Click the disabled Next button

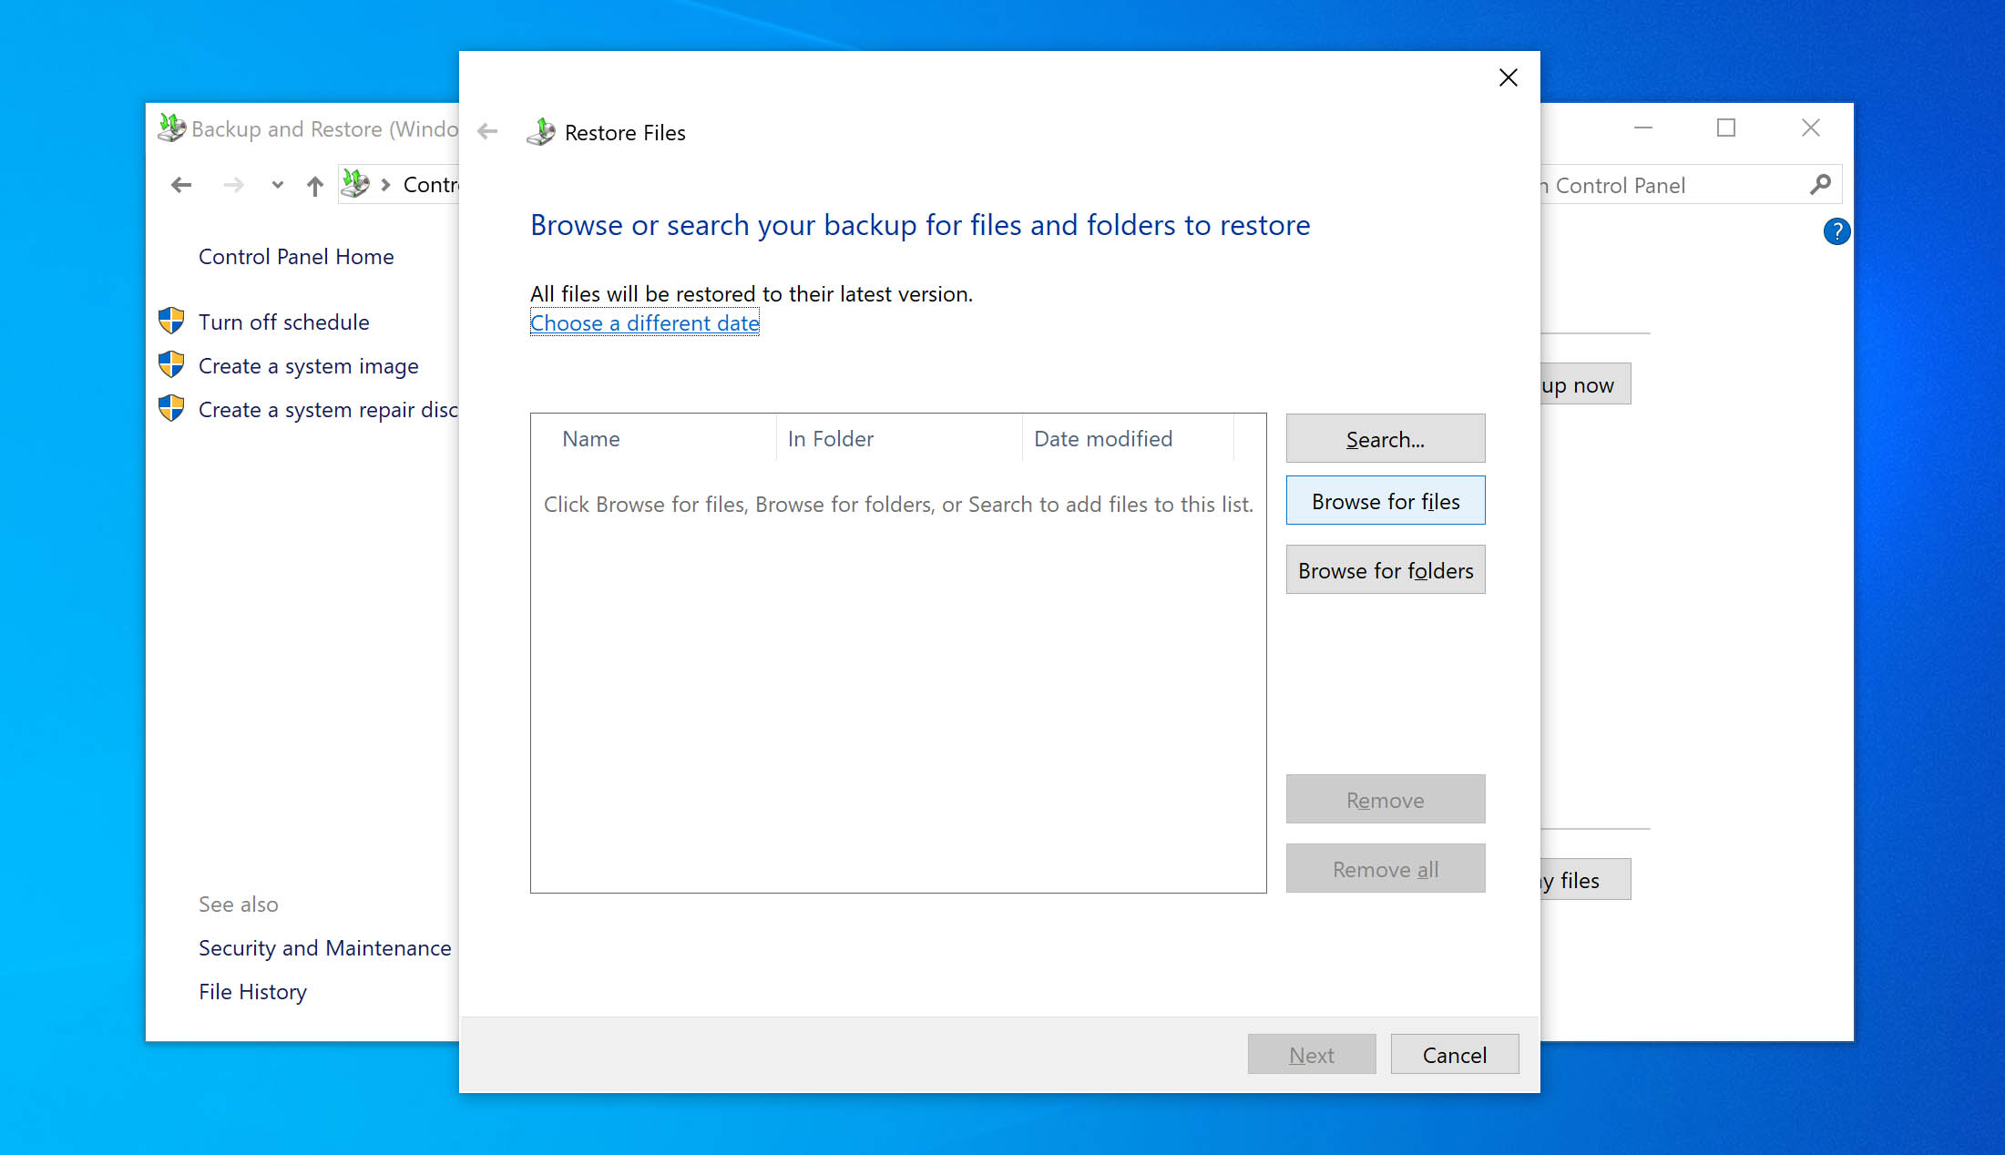tap(1311, 1055)
